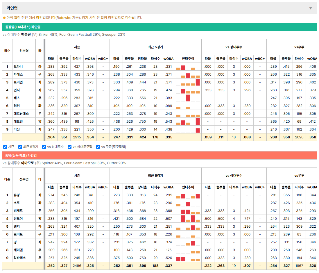This screenshot has width=319, height=273.
Task: Click the 원정팀(LA다저스) 라인업 header bar
Action: point(159,27)
